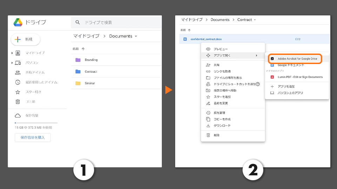
Task: Open the Starred items star icon
Action: tap(18, 92)
